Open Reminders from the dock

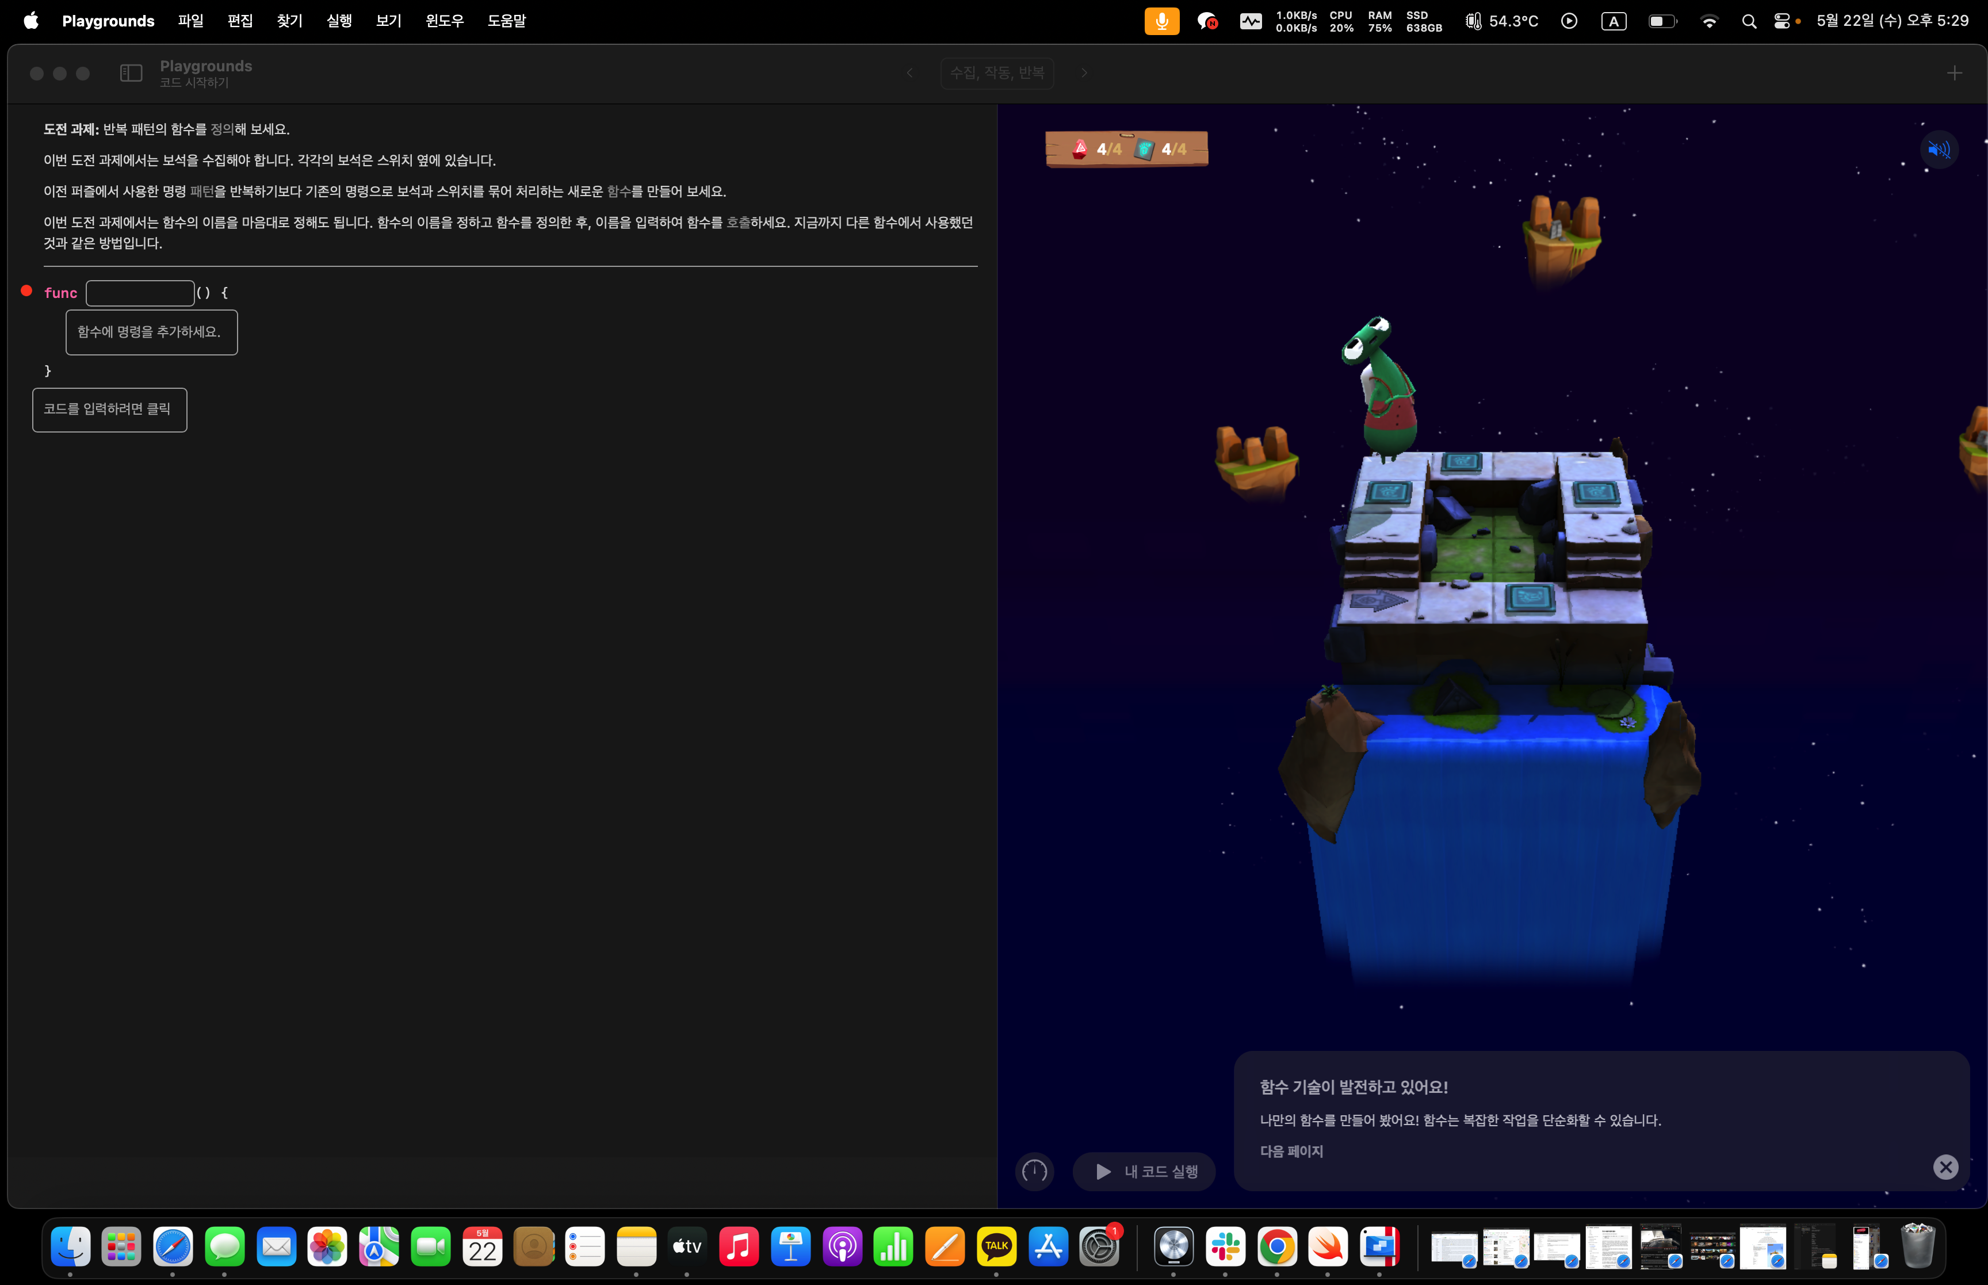tap(585, 1246)
